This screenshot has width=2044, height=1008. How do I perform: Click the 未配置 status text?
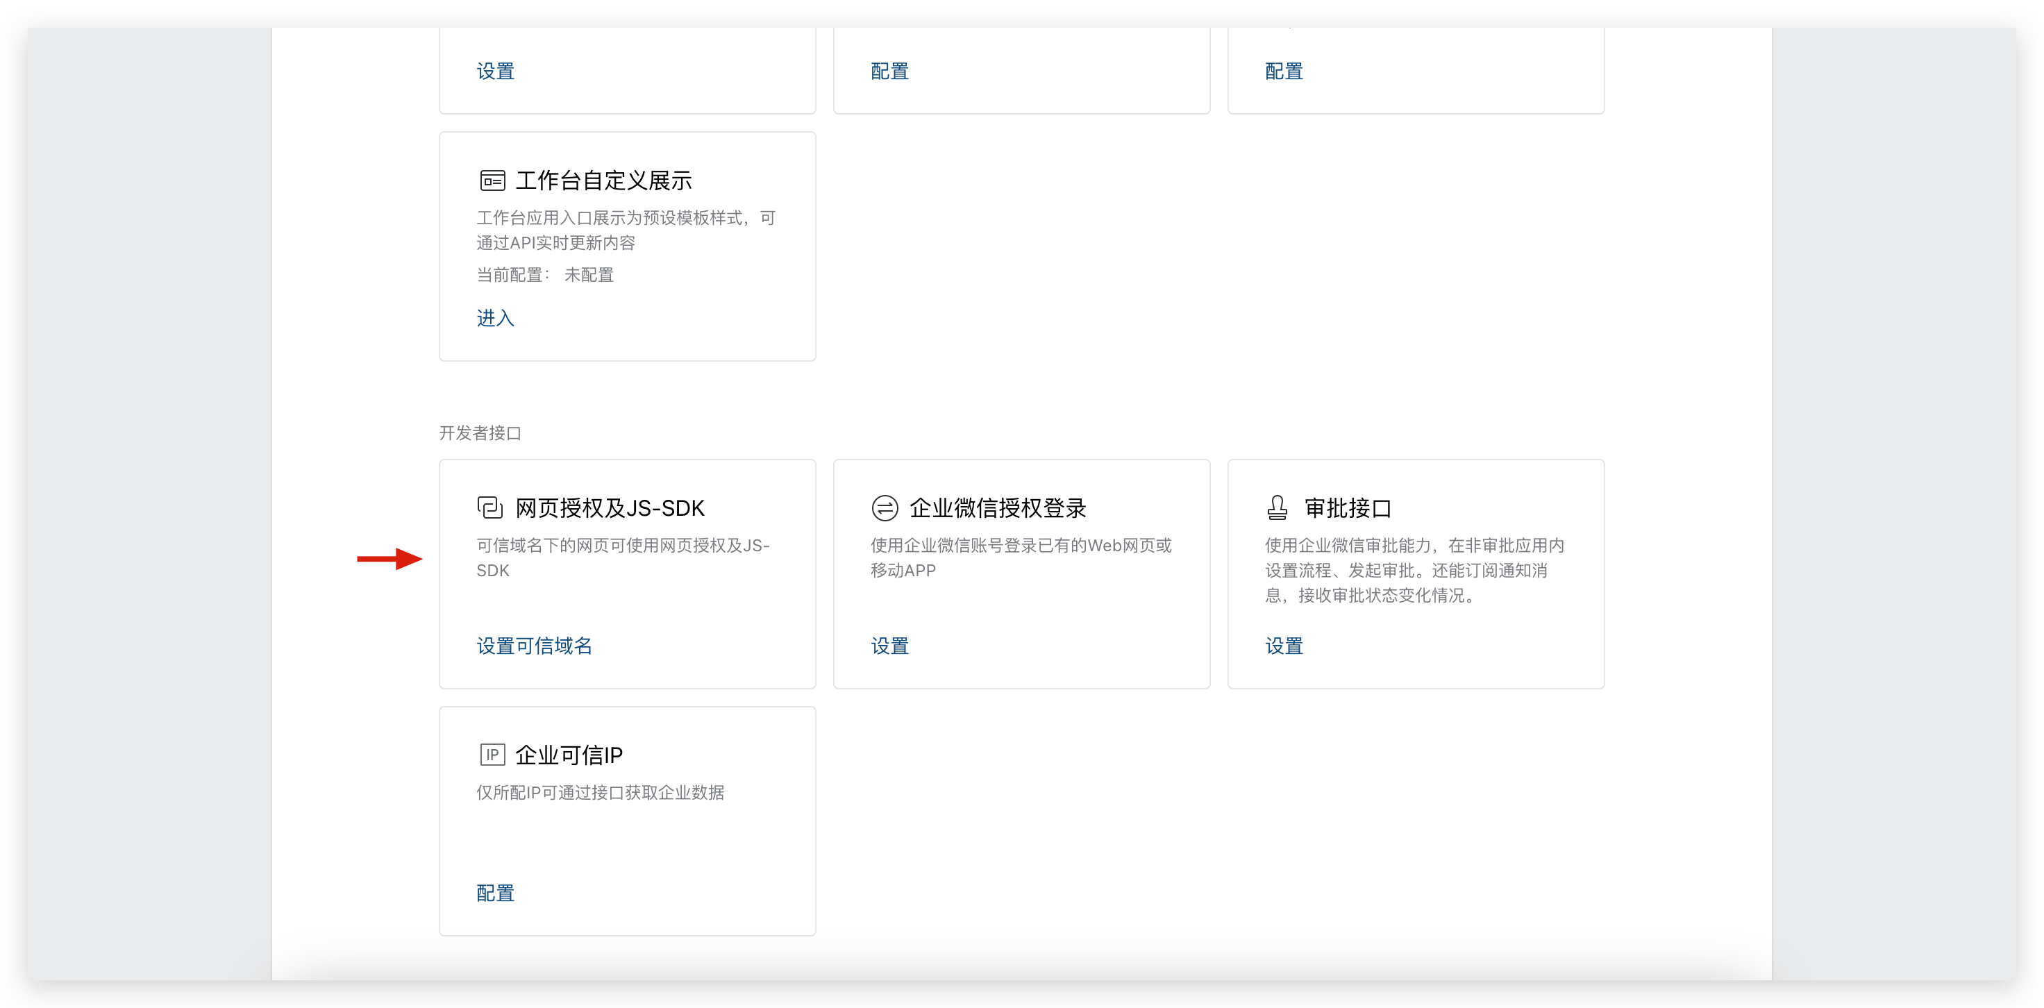click(589, 276)
